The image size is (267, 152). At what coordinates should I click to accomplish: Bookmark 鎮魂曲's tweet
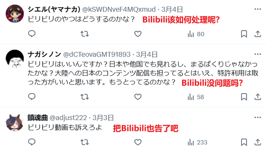pos(244,142)
